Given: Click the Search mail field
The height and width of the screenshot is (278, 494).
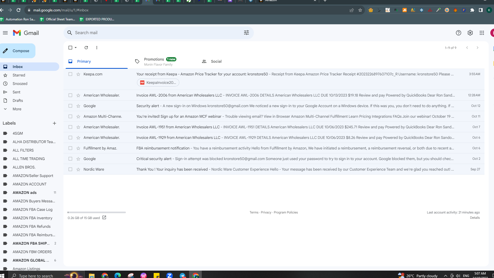Looking at the screenshot, I should tap(159, 33).
